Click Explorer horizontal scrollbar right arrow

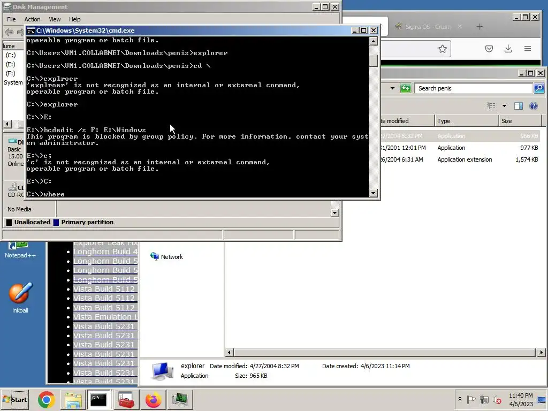point(541,352)
